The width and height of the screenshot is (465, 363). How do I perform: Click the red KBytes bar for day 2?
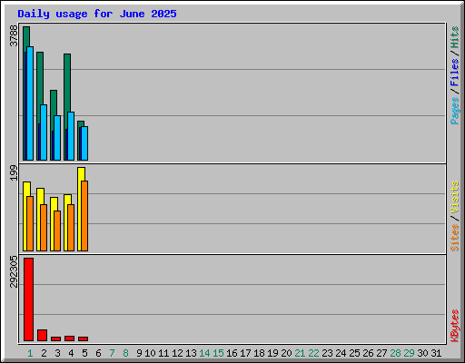[42, 335]
